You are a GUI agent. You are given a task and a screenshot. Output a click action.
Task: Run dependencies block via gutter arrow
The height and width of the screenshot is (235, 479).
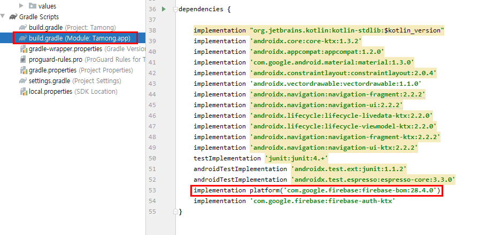[164, 9]
